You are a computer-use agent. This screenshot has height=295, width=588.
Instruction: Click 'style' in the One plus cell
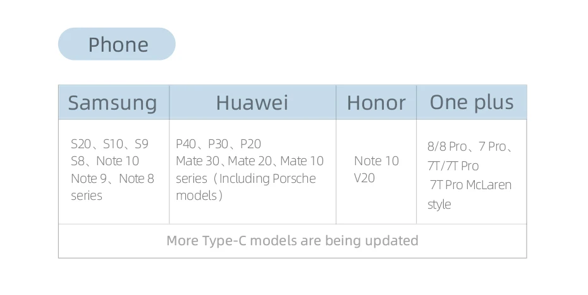tap(439, 204)
